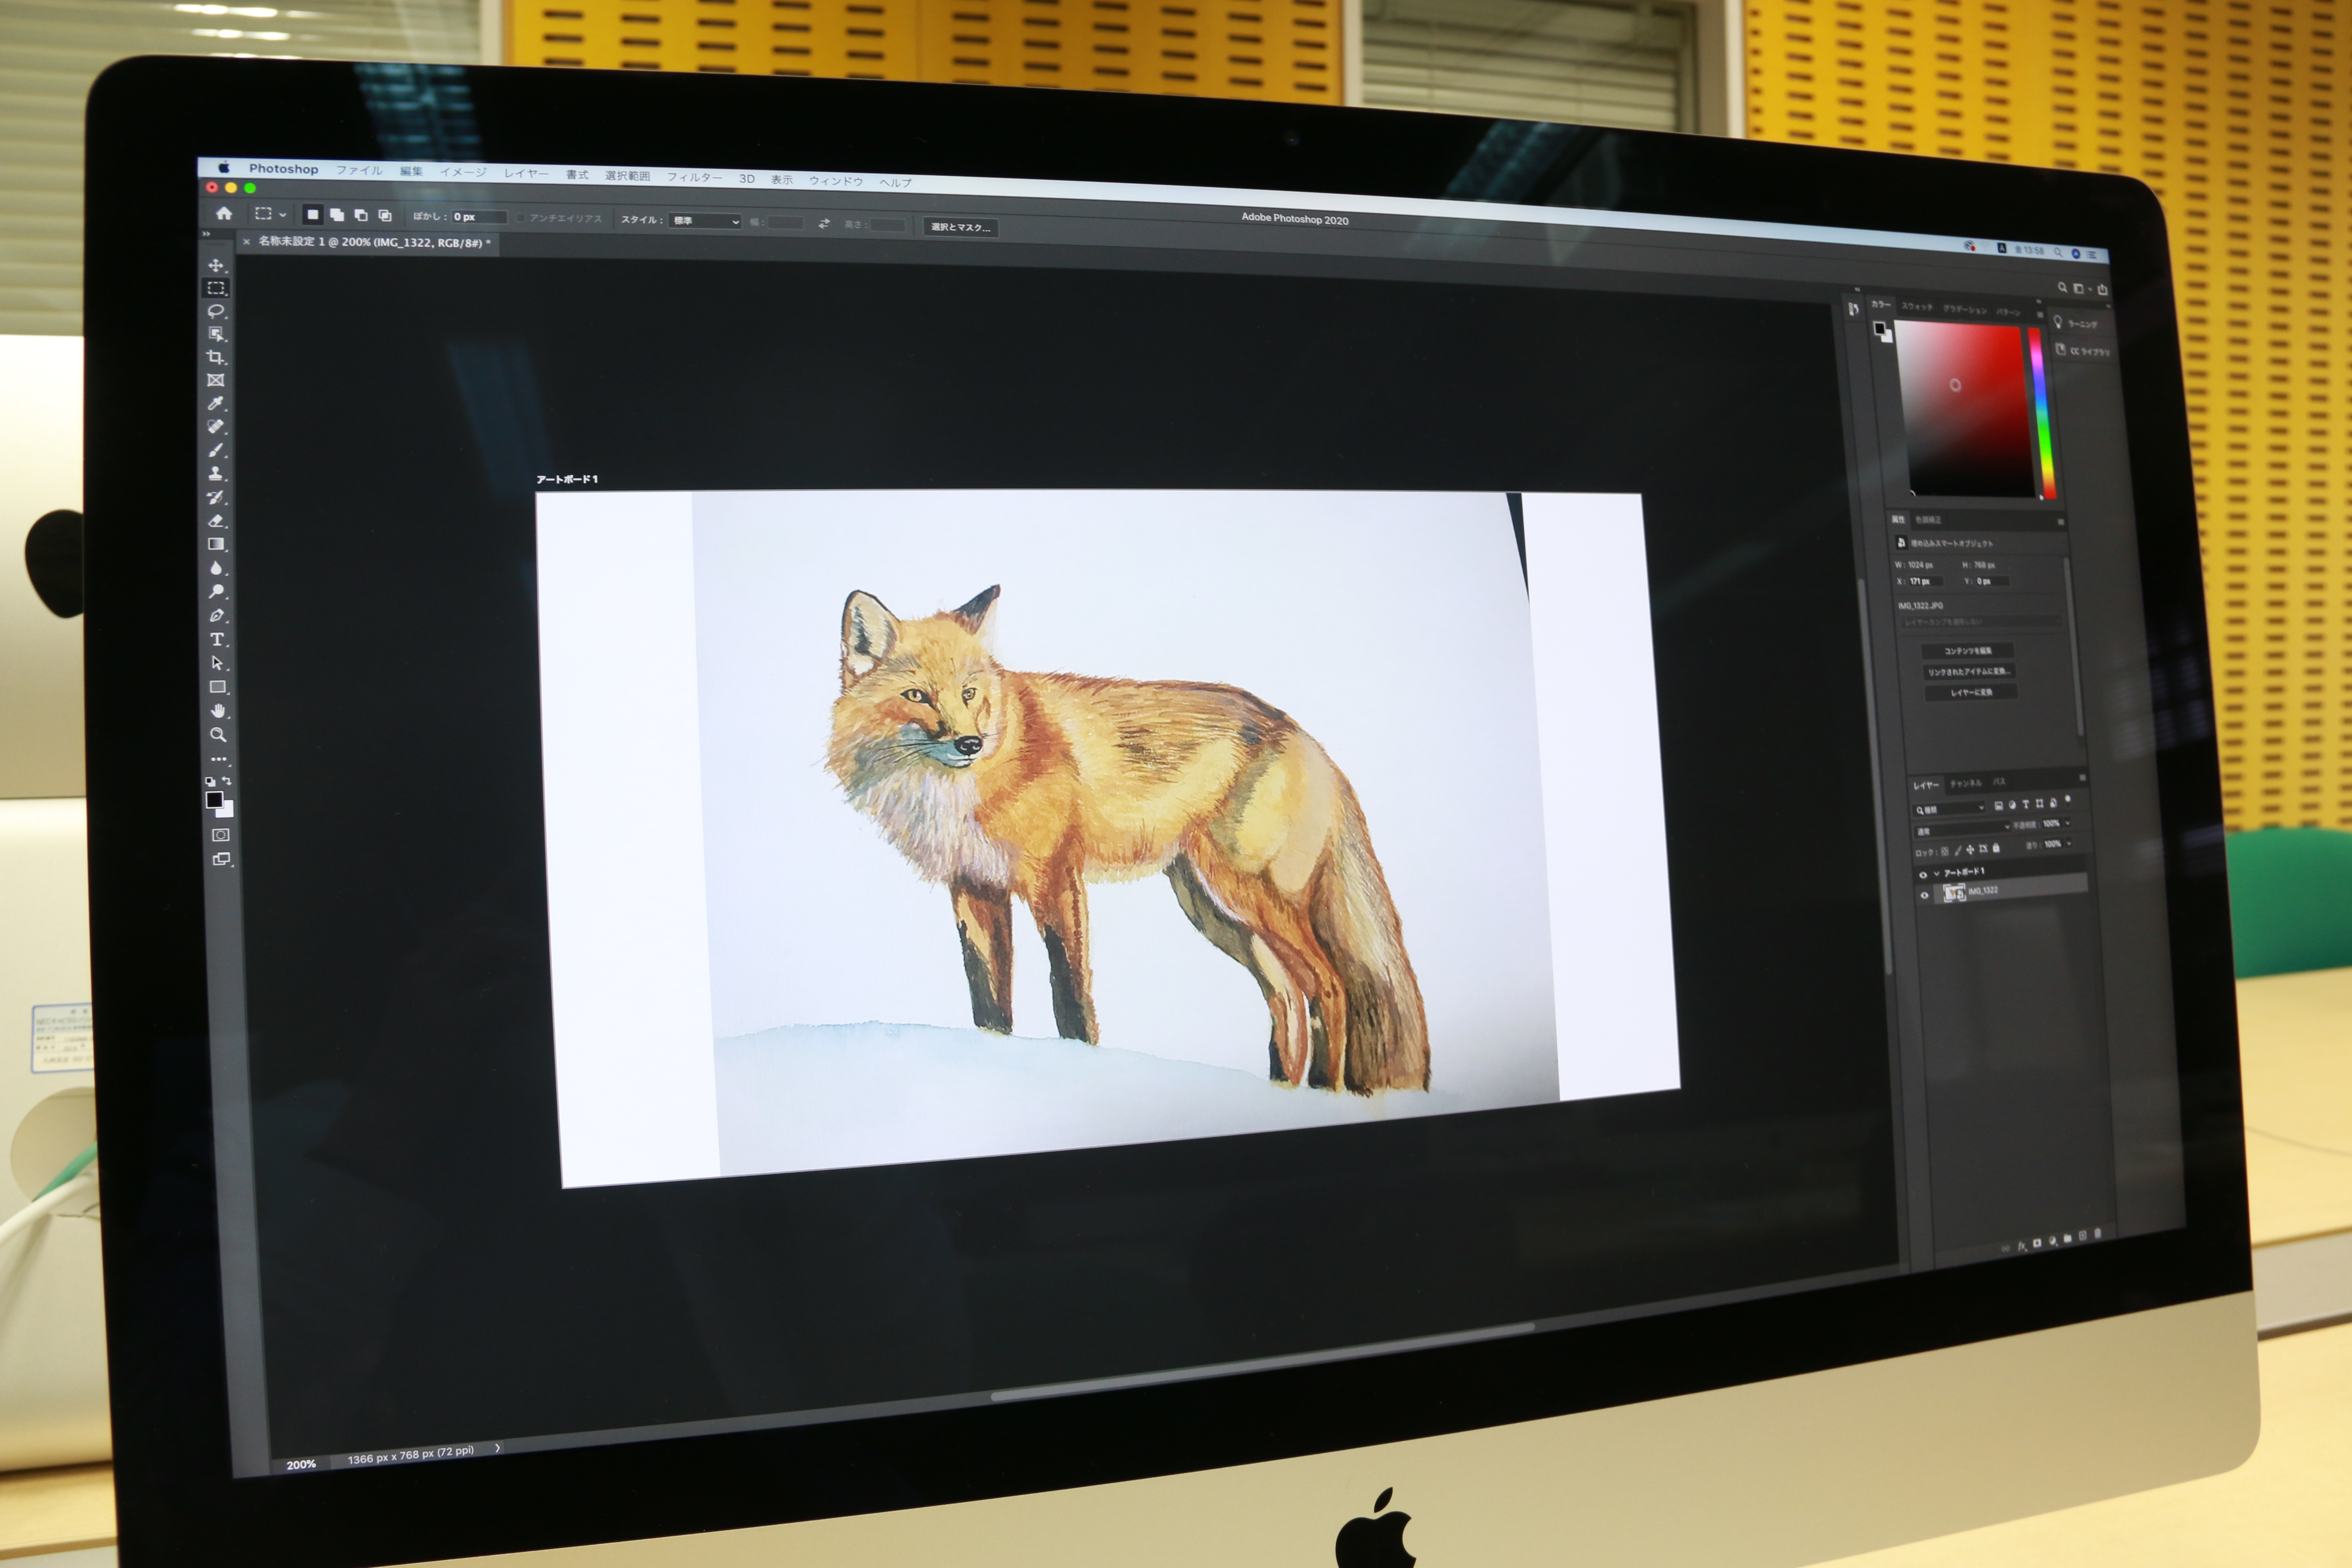Viewport: 2352px width, 1568px height.
Task: Toggle Lock all padlock icon in Layers panel
Action: 1996,848
